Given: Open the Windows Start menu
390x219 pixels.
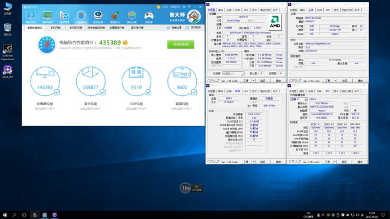Looking at the screenshot, I should pyautogui.click(x=5, y=215).
